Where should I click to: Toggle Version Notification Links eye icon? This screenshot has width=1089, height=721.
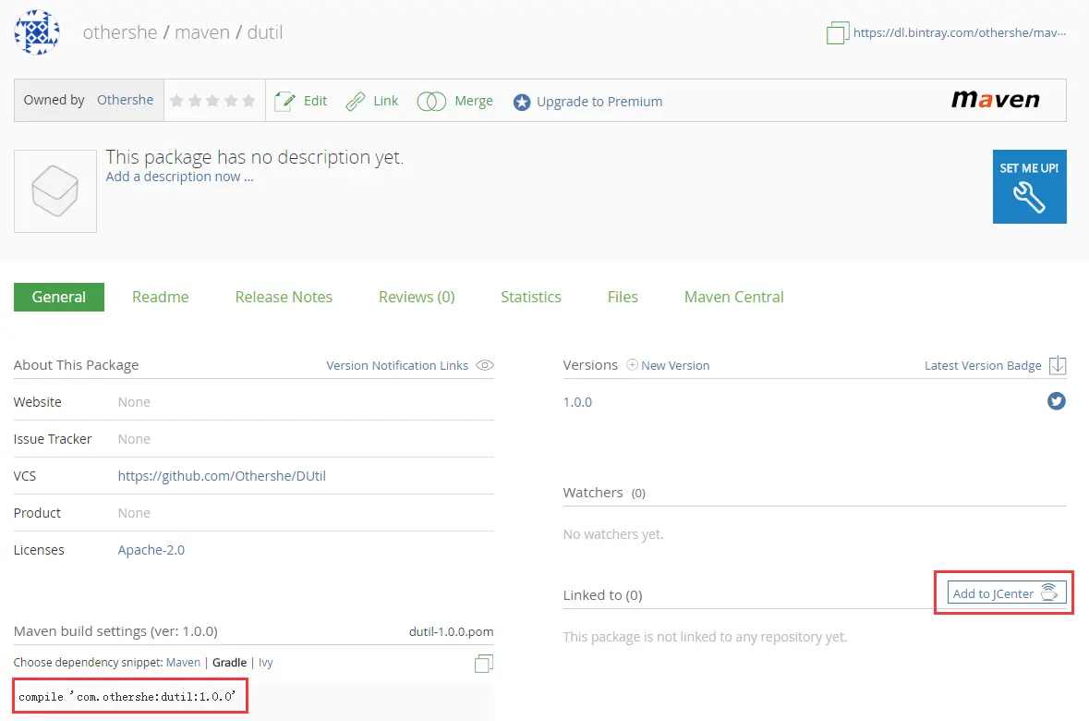pos(485,365)
